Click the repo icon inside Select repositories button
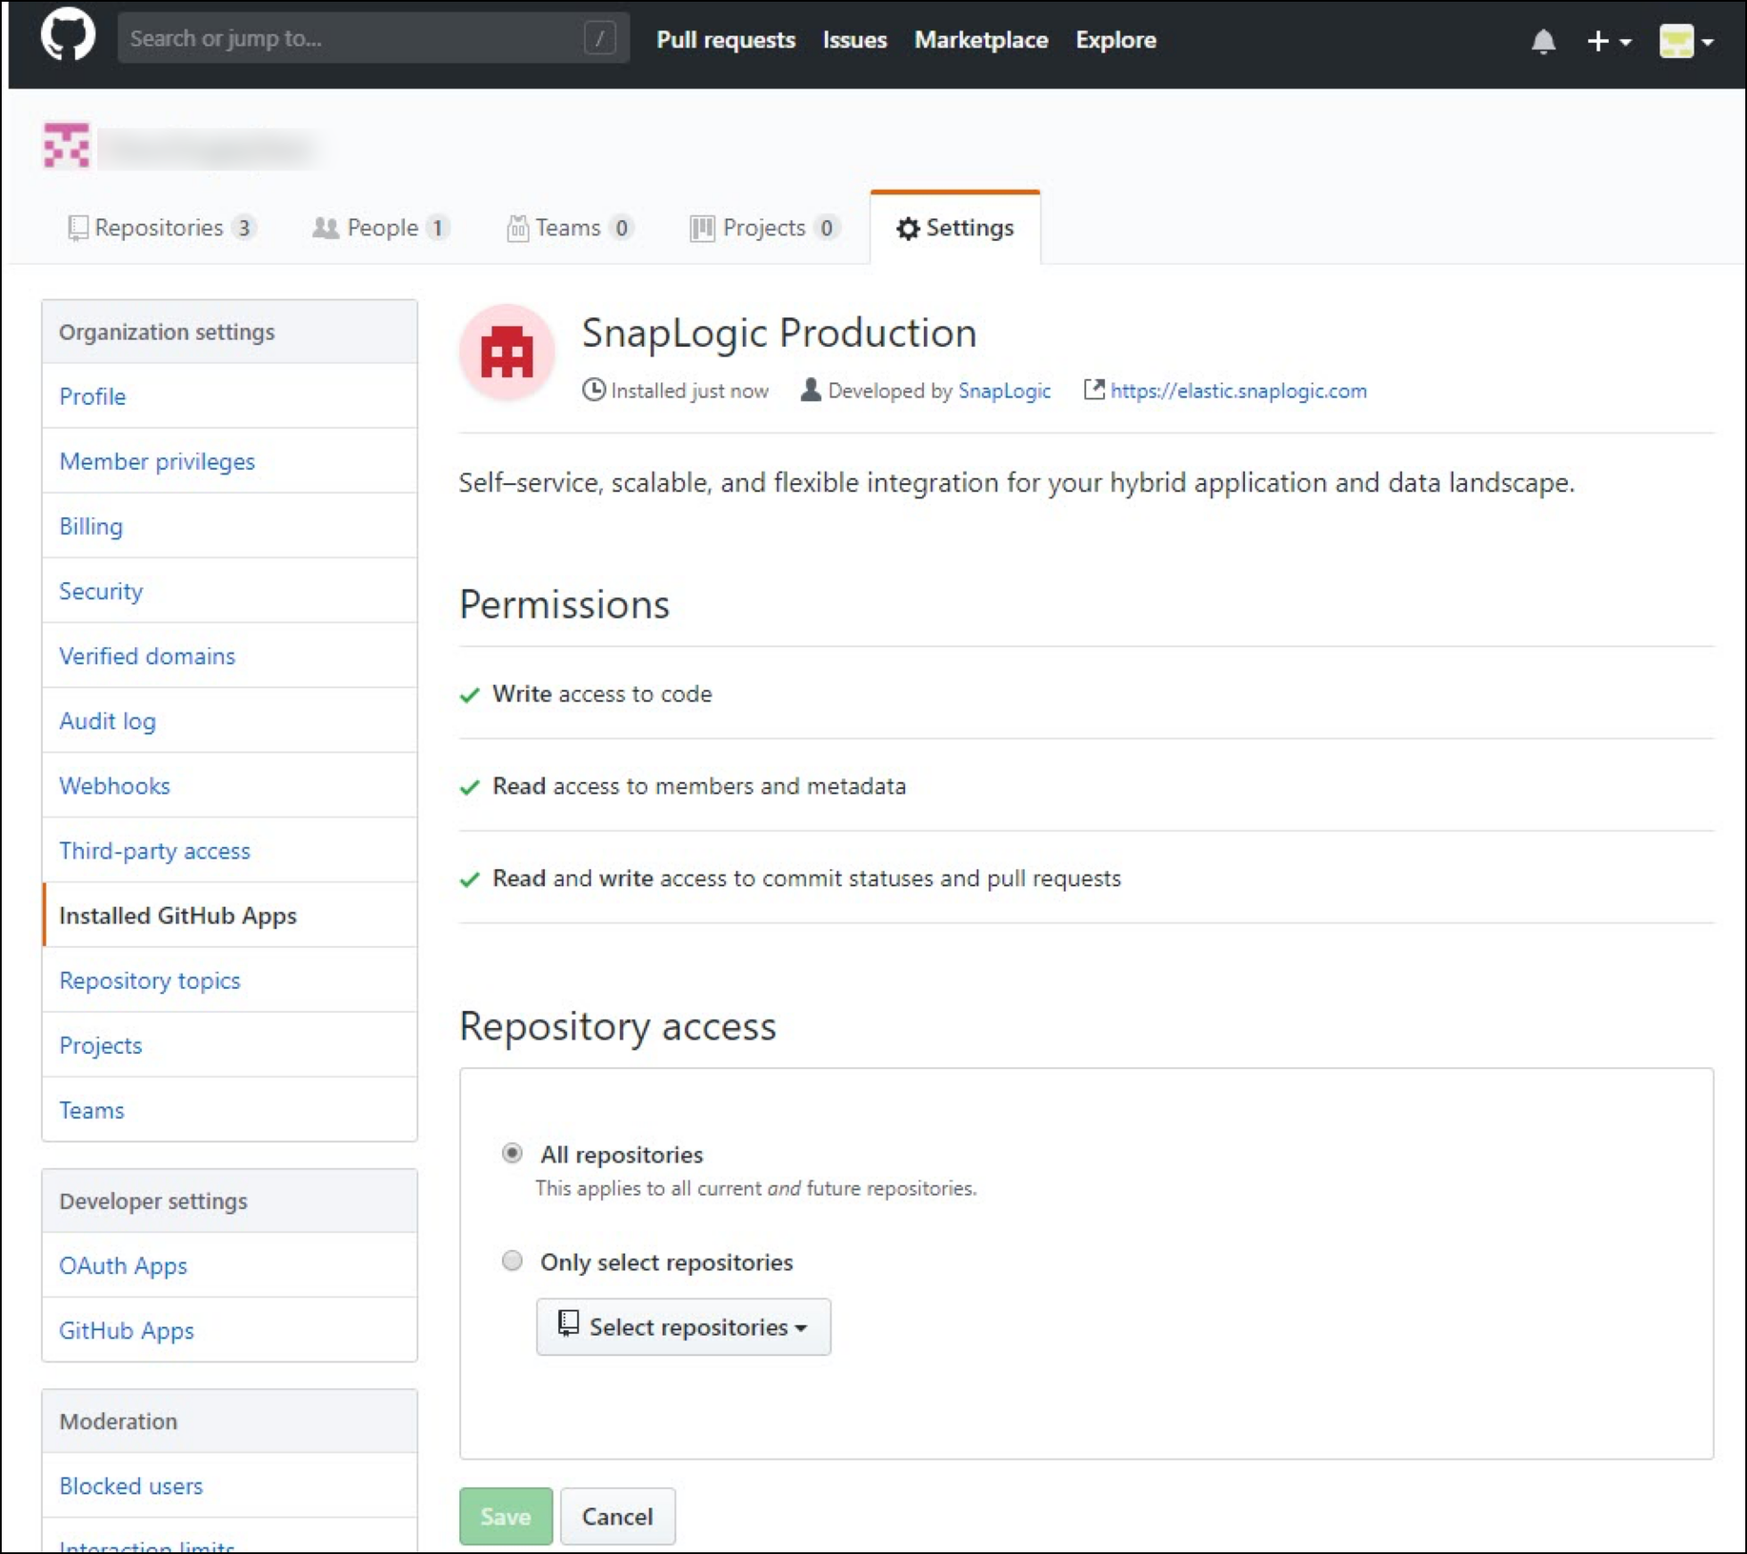Viewport: 1747px width, 1554px height. (x=568, y=1326)
